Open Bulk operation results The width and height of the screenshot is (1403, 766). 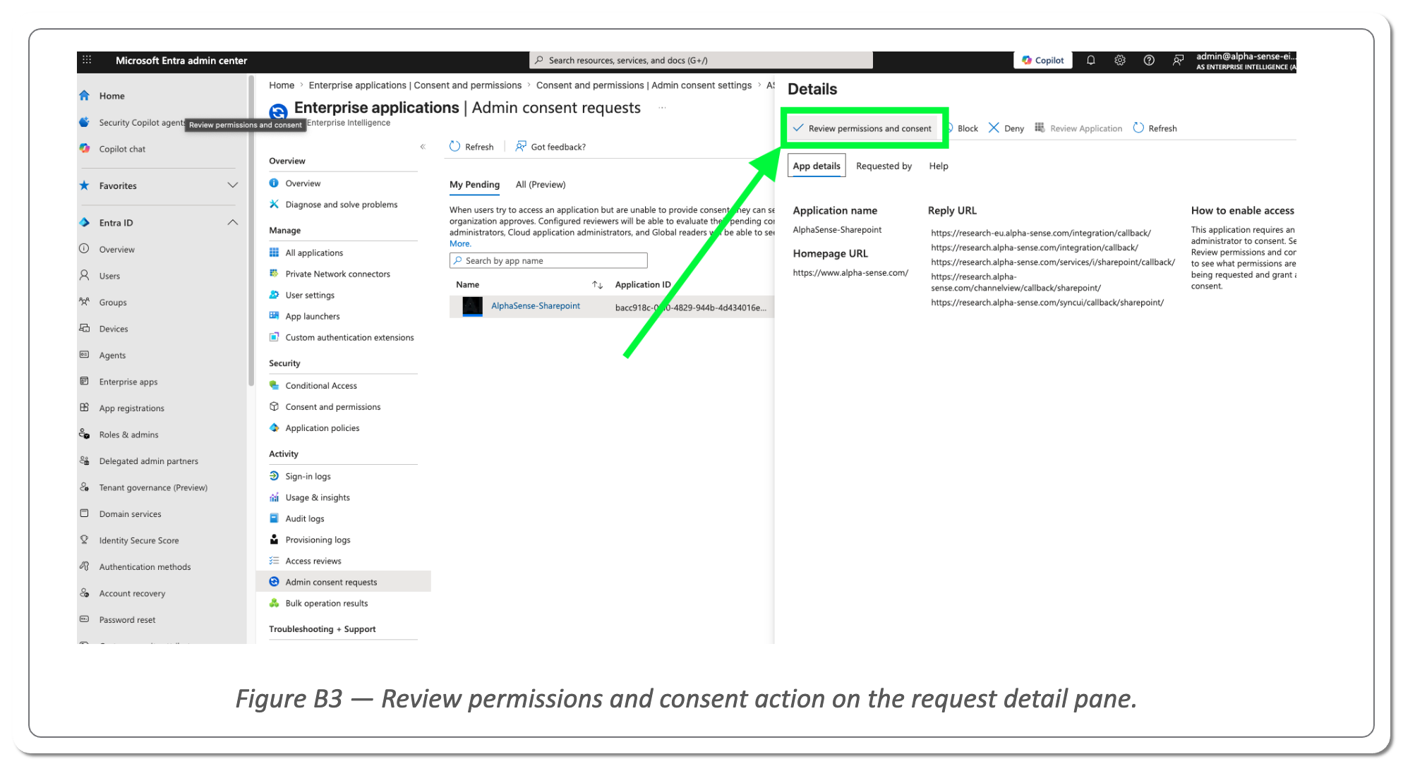pos(327,603)
